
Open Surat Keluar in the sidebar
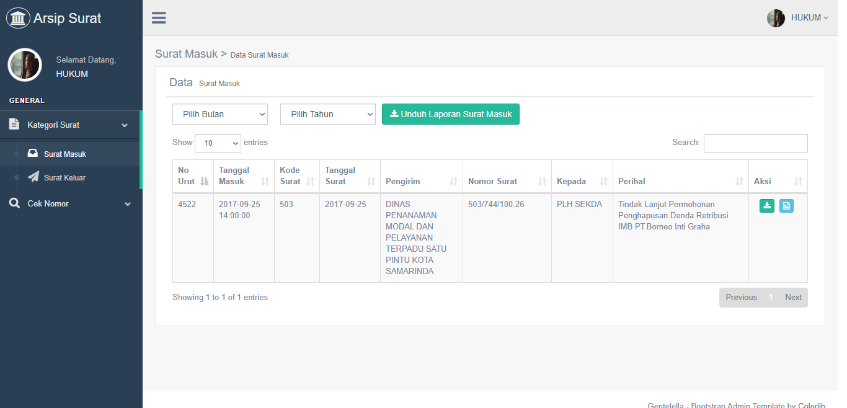[x=64, y=177]
